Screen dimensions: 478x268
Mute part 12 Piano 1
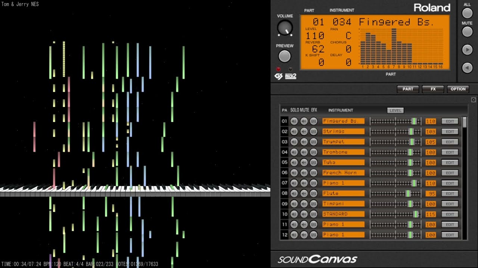pos(304,234)
